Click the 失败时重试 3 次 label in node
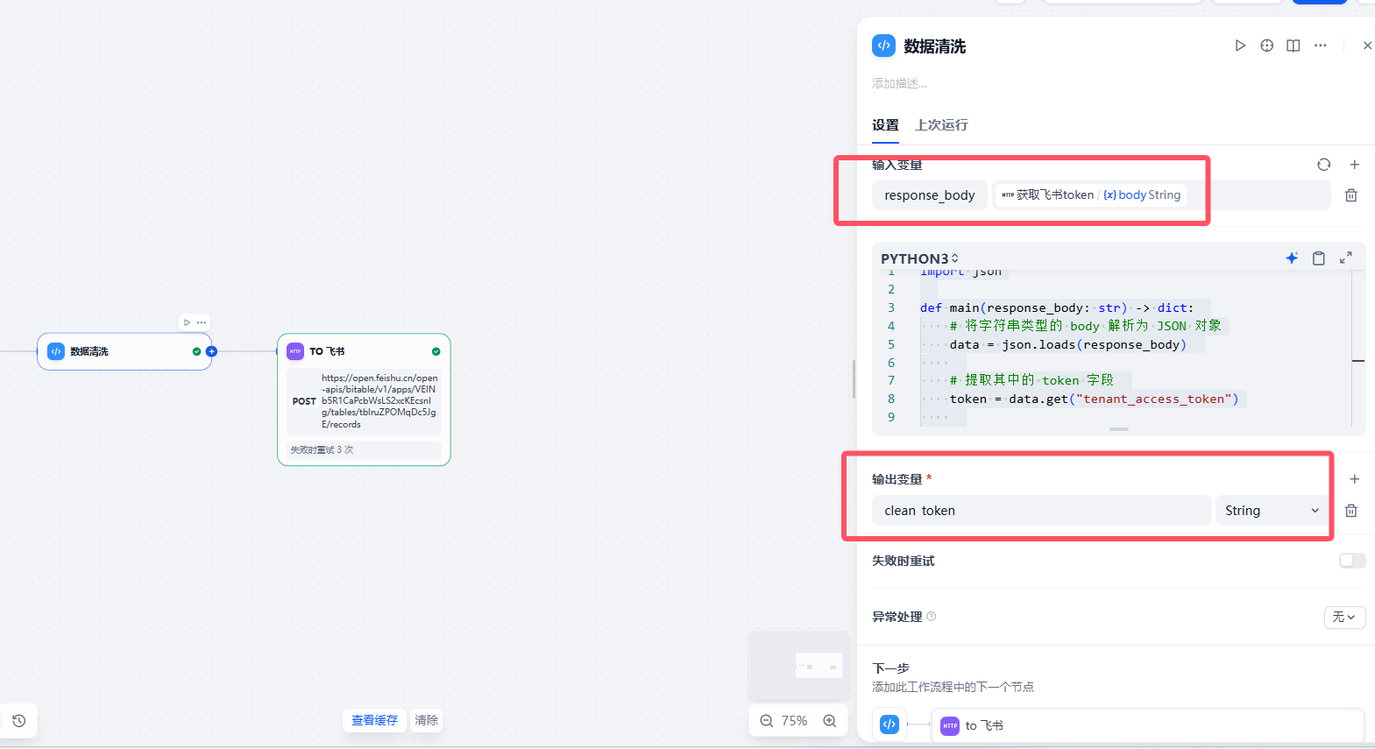 coord(322,449)
